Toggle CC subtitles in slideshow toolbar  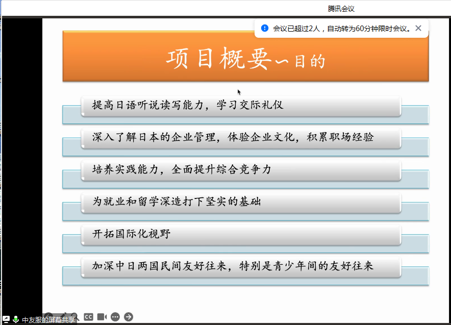coord(89,317)
